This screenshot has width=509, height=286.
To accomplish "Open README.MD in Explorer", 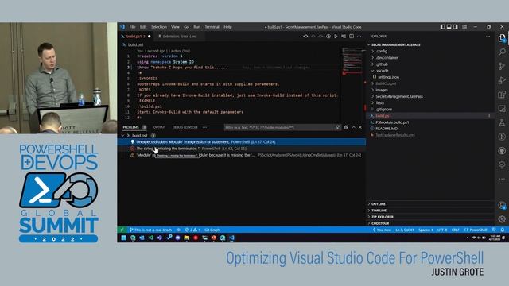I will [x=387, y=129].
